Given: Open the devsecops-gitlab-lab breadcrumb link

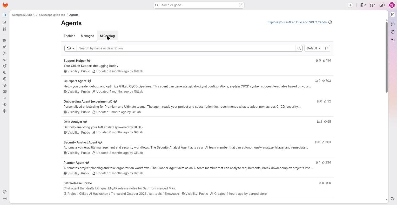Looking at the screenshot, I should tap(52, 15).
